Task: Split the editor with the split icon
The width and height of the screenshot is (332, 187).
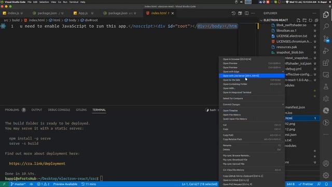Action: tap(247, 13)
